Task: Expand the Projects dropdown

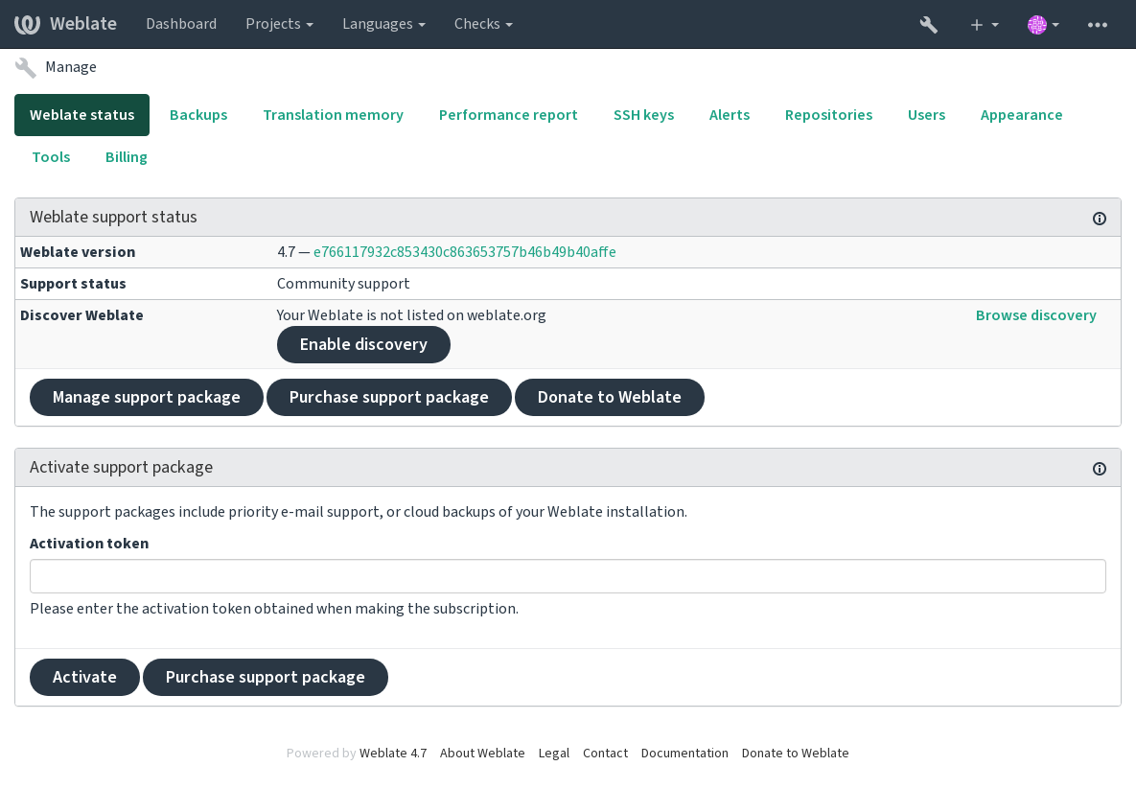Action: coord(279,24)
